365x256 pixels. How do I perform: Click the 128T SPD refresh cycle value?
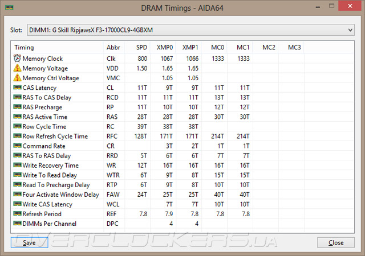[141, 136]
